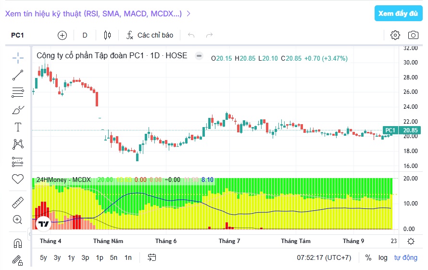Add symbol to compare with plus icon
Screen dimensions: 428x270
[62, 35]
